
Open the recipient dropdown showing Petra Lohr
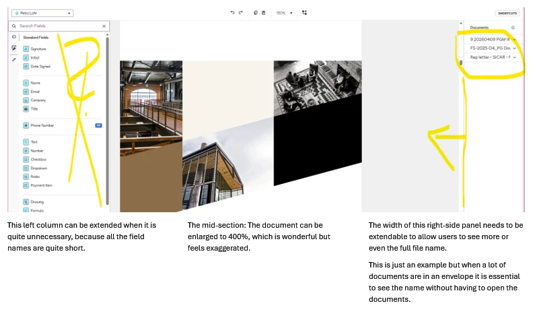[x=42, y=13]
